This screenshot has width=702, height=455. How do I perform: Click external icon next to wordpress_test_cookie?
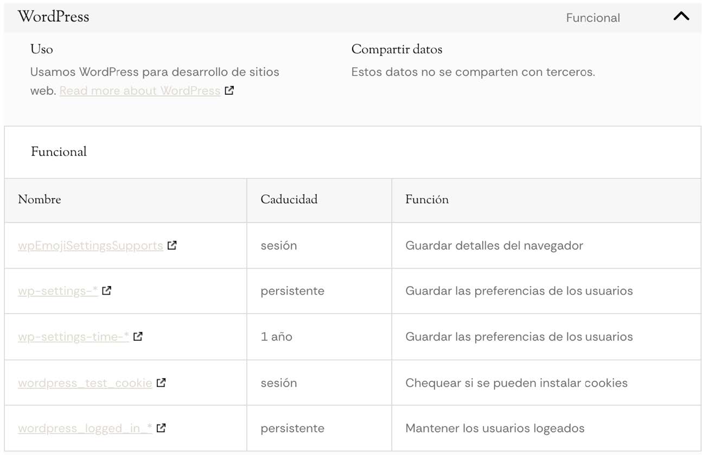tap(161, 383)
